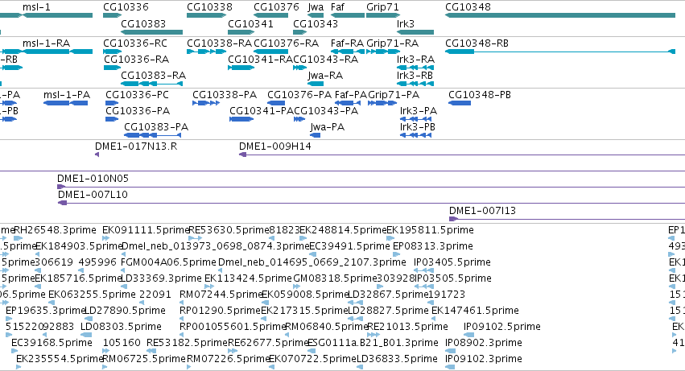Select the Faf gene label

337,7
